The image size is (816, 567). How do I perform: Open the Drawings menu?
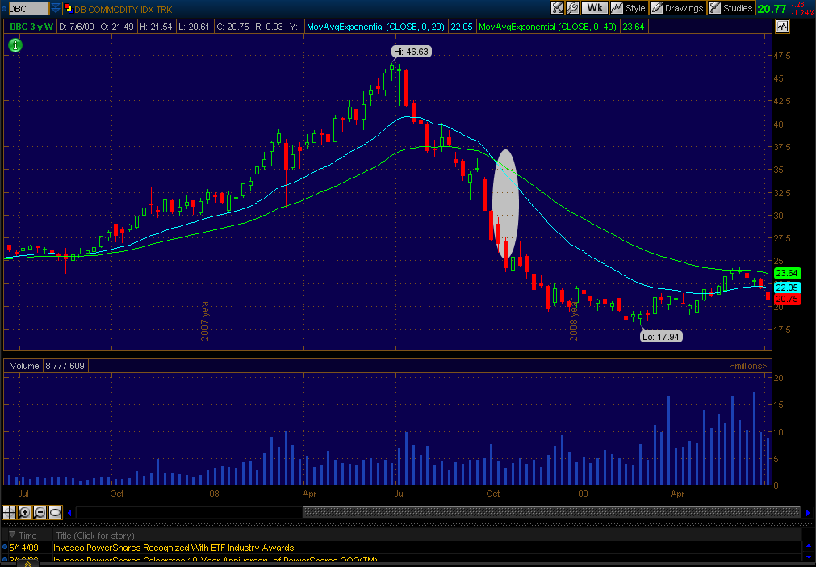coord(677,8)
